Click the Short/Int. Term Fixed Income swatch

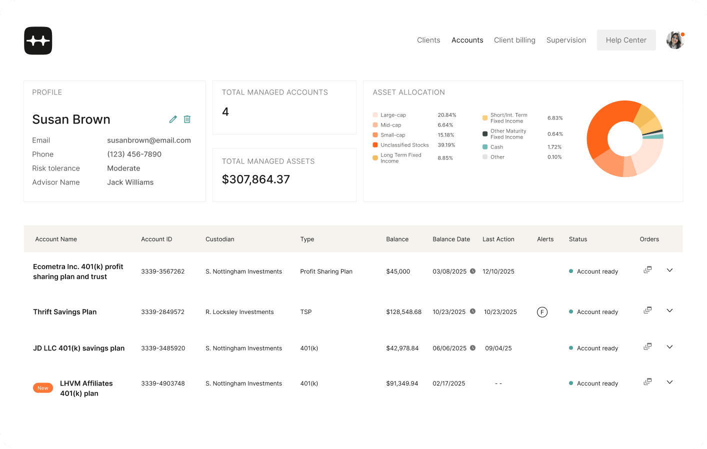tap(485, 118)
